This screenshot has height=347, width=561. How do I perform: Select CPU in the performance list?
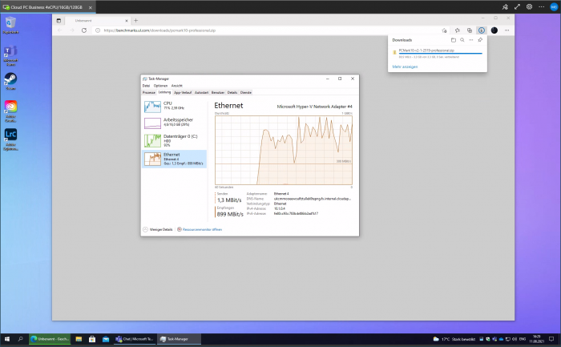click(x=174, y=107)
